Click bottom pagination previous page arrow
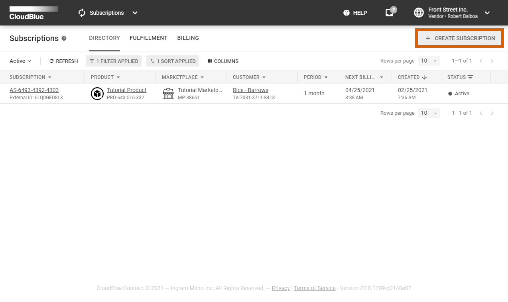Image resolution: width=508 pixels, height=302 pixels. pos(481,113)
